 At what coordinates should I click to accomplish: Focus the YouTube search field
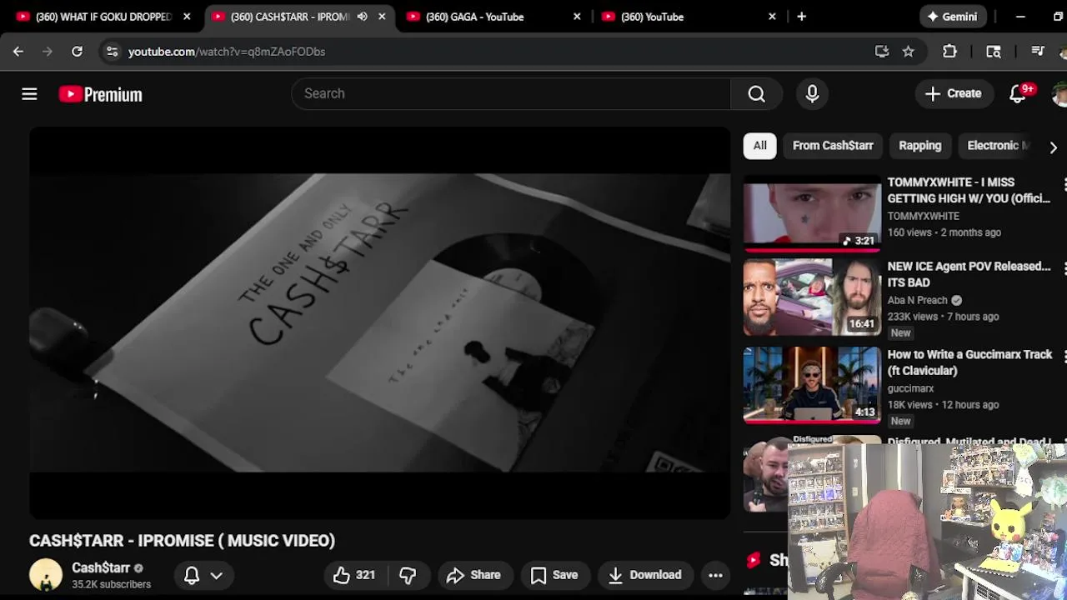(511, 93)
